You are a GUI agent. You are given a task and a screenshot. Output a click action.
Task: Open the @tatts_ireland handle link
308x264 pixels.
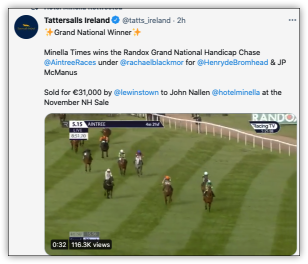tap(146, 20)
